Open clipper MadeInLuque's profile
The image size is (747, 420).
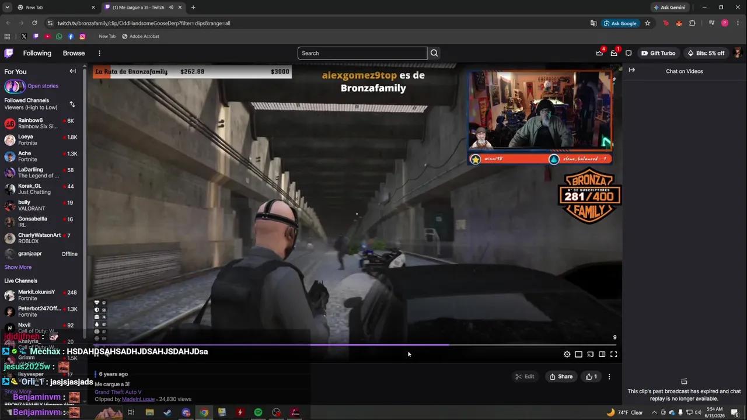pos(138,399)
